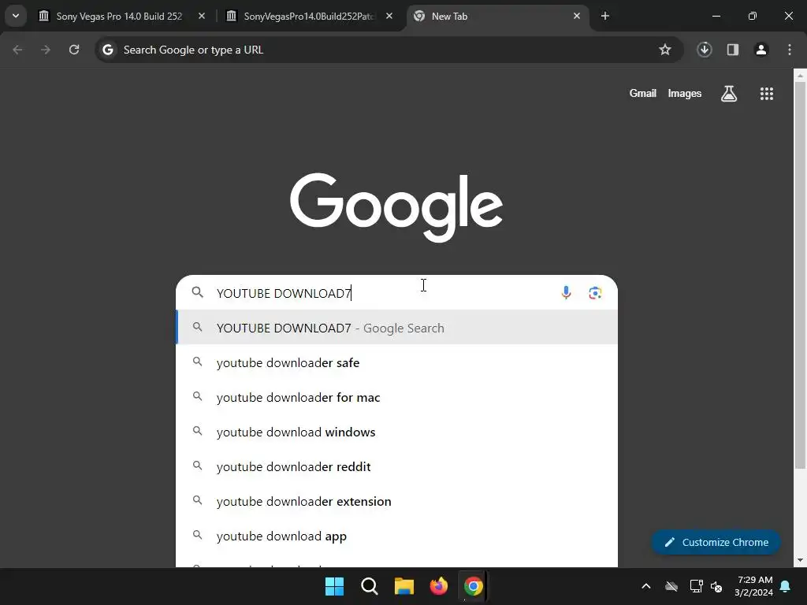This screenshot has width=807, height=605.
Task: Open the Chrome downloads icon
Action: [x=705, y=50]
